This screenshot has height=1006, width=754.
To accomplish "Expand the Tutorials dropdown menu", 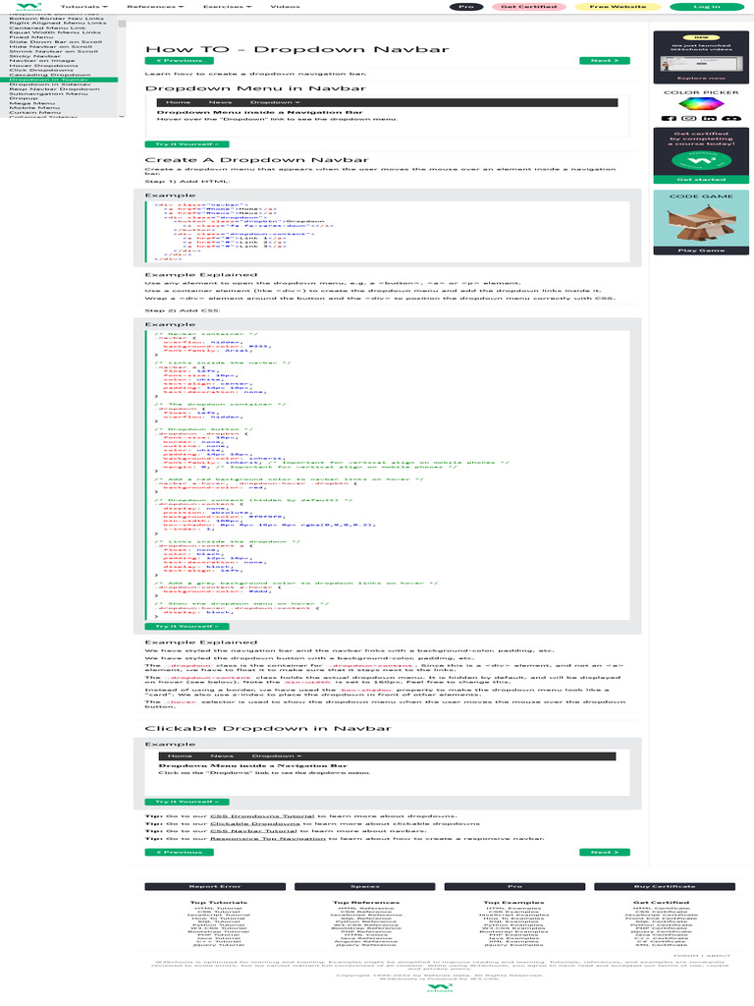I will 84,7.
